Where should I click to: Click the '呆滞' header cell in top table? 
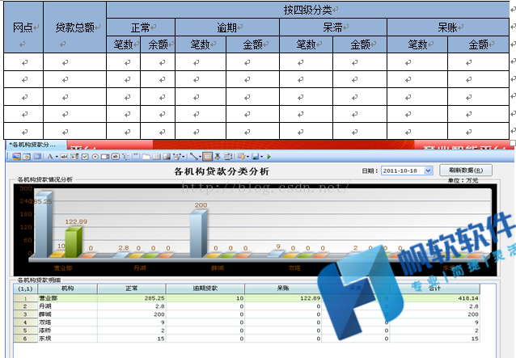click(333, 27)
